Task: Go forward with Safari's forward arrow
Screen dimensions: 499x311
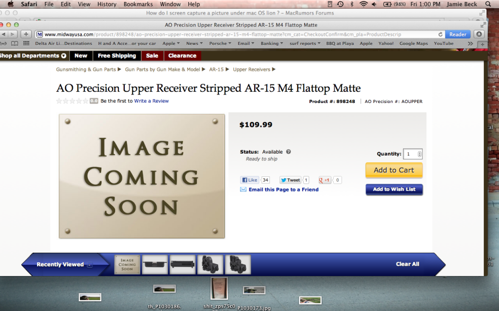Action: [12, 35]
